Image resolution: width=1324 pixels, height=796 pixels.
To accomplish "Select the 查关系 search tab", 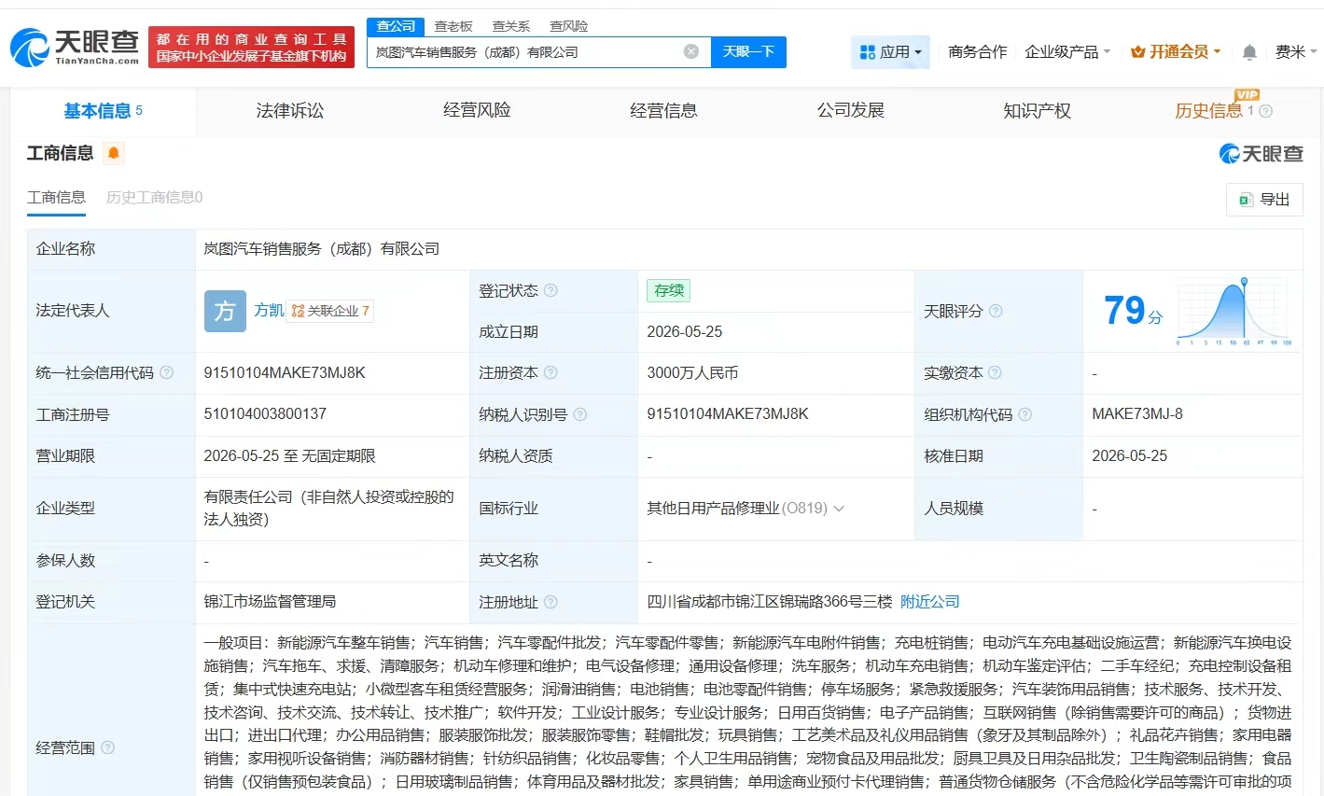I will (x=511, y=26).
